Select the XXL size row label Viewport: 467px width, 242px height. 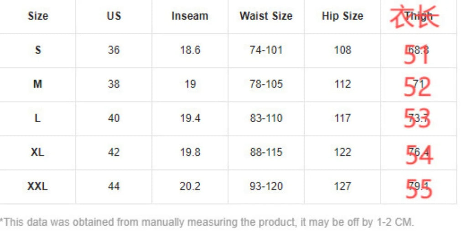point(38,186)
